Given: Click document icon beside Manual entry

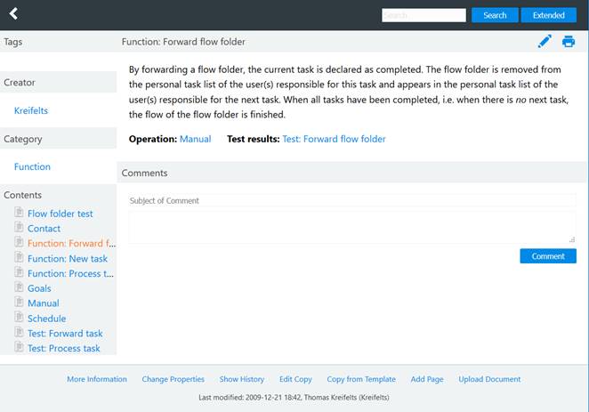Looking at the screenshot, I should pyautogui.click(x=19, y=303).
